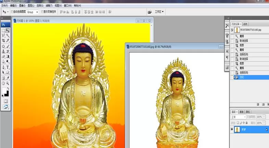
Task: Create new snapshot from History panel footer
Action: tap(263, 104)
